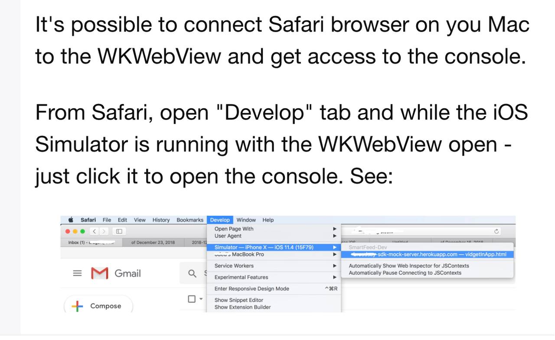Toggle Safari's sidebar button

pyautogui.click(x=119, y=231)
